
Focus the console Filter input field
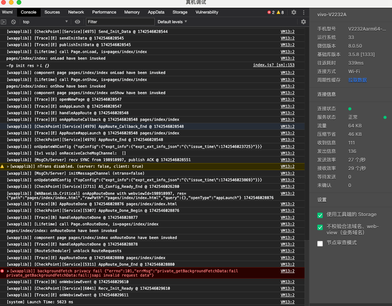click(x=120, y=22)
